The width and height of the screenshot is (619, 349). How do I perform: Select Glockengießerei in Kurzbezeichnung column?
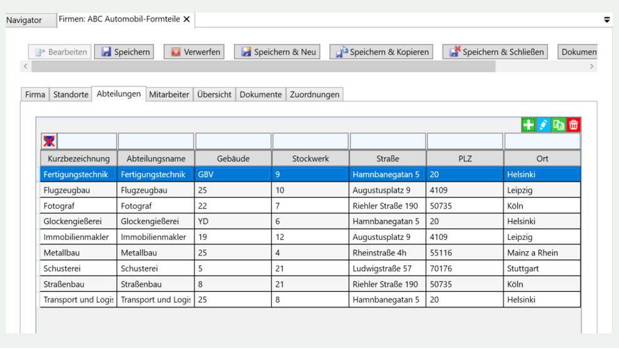coord(79,221)
